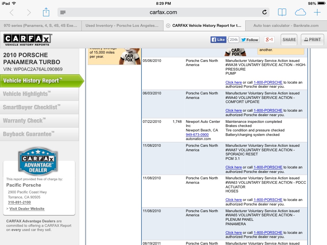Switch to the 970 series Panamera tab

coord(40,26)
